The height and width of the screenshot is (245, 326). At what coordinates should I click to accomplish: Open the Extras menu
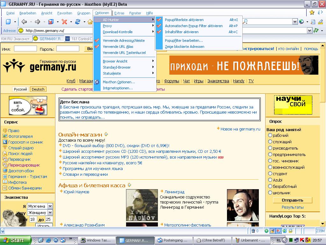click(119, 13)
